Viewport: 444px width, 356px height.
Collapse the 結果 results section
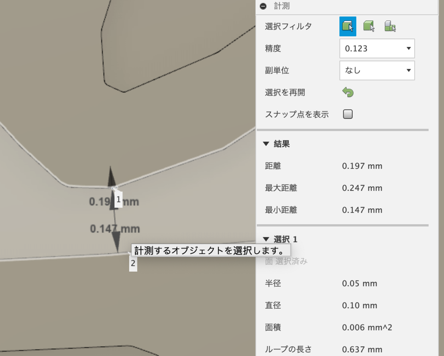click(x=266, y=144)
